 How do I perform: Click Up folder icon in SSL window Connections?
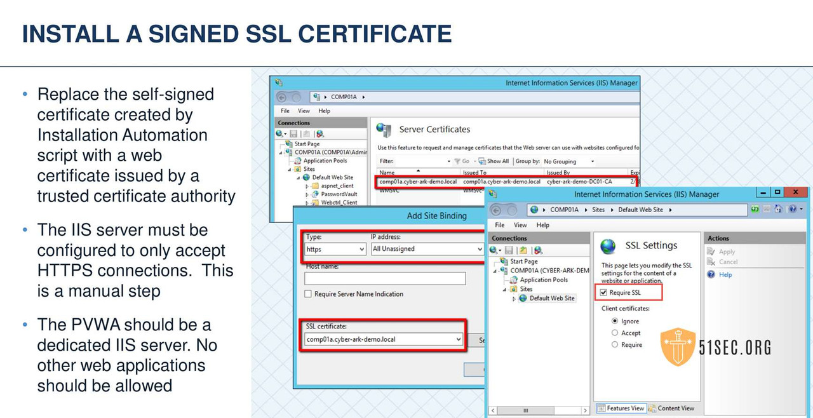[523, 250]
